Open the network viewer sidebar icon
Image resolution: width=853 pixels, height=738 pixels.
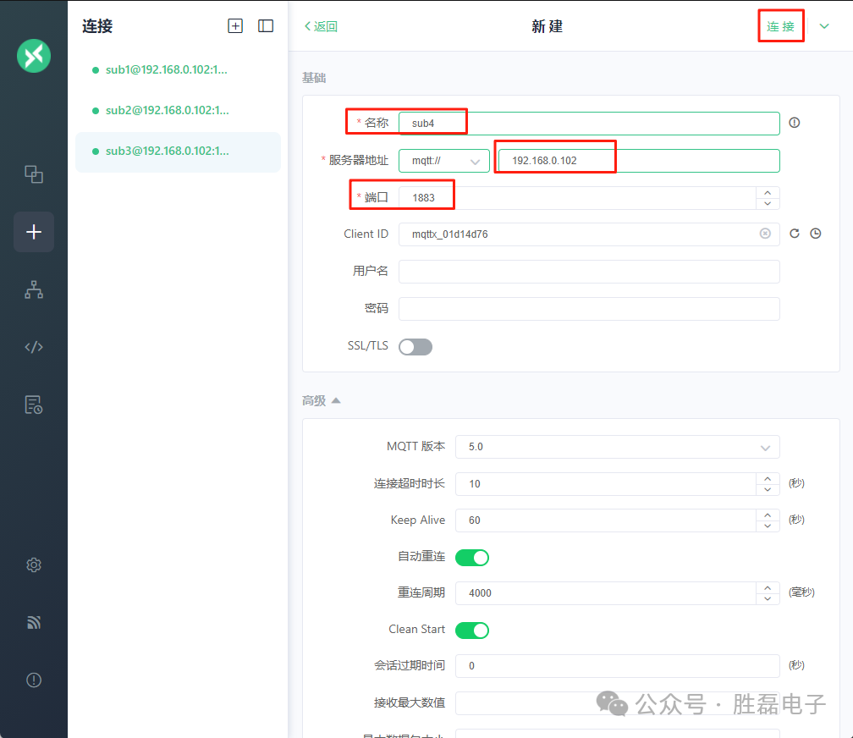coord(34,289)
